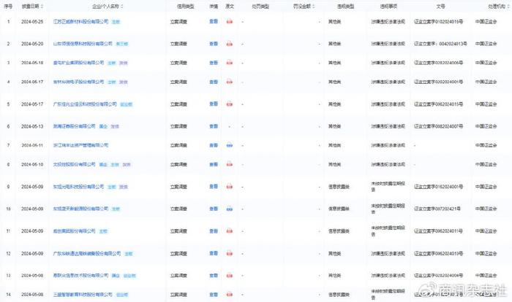Click 查看 details link in row 1

pos(214,21)
